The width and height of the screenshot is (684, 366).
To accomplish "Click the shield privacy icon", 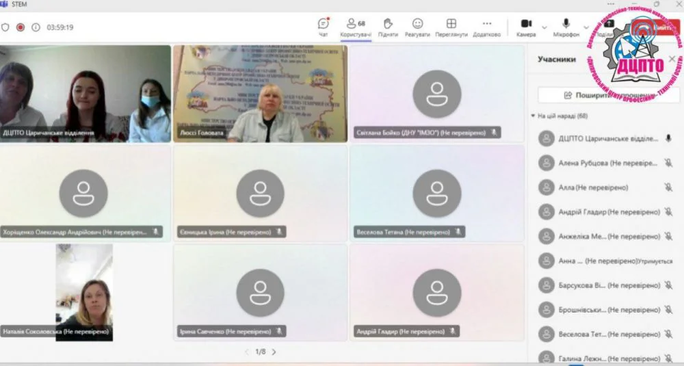I will 5,27.
